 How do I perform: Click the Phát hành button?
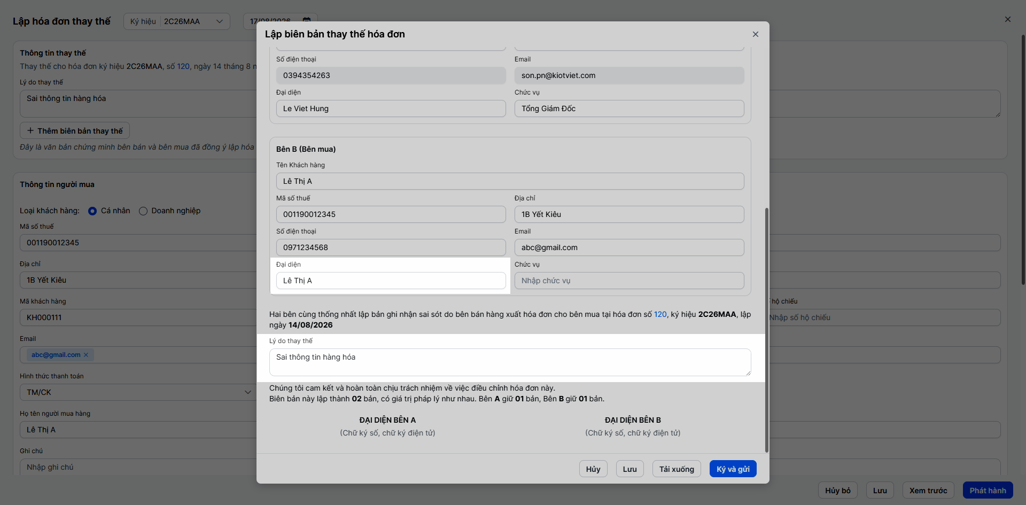988,491
